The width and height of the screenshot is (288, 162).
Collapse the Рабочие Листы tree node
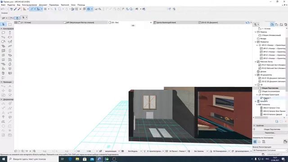tap(256, 62)
